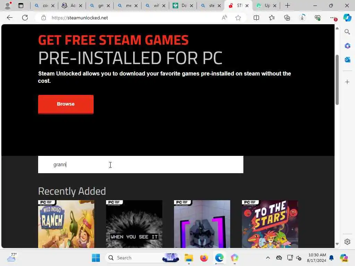This screenshot has height=266, width=355.
Task: Open the profile icon in title bar
Action: 8,6
